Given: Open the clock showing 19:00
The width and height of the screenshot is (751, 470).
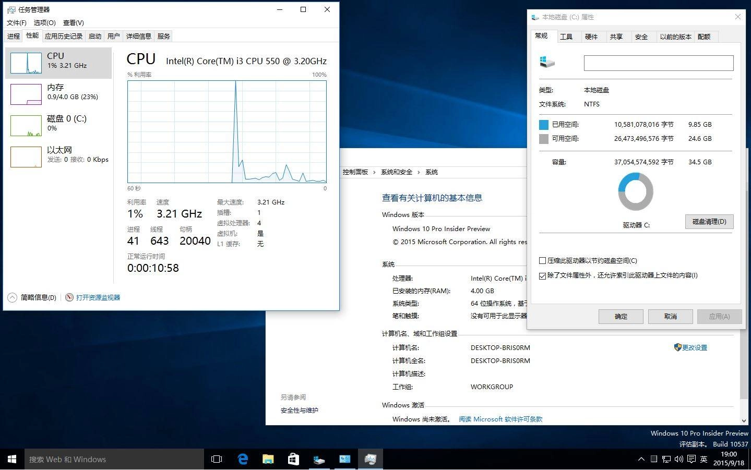Looking at the screenshot, I should (x=729, y=459).
